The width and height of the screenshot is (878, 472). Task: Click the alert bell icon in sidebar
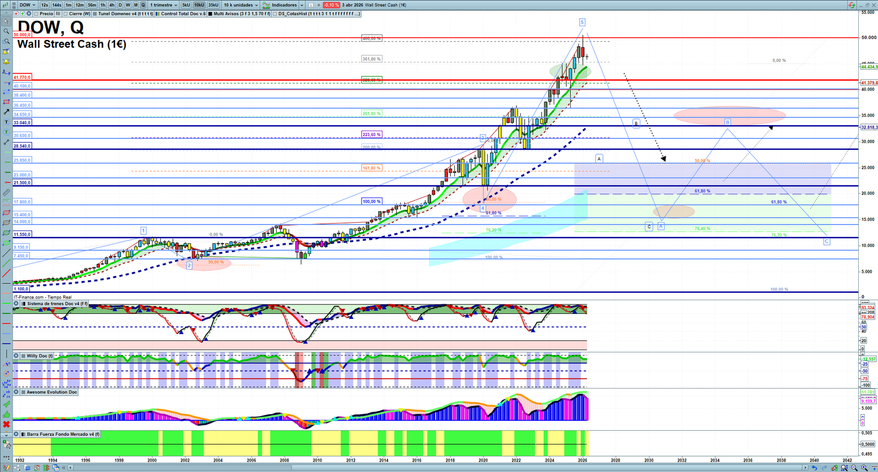pyautogui.click(x=6, y=61)
